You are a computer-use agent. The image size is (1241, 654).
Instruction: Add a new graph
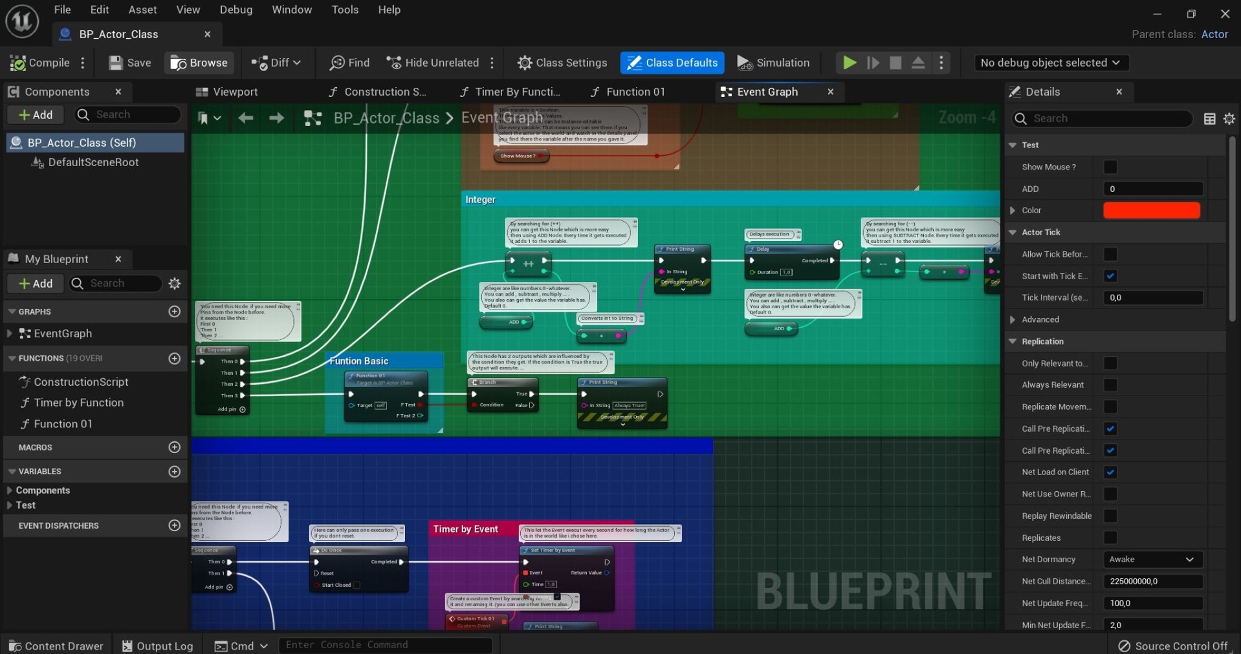(x=174, y=311)
